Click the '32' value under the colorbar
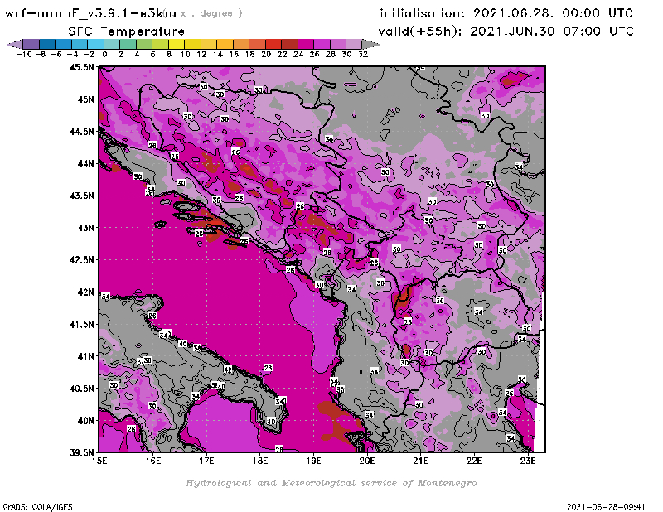 (x=363, y=54)
